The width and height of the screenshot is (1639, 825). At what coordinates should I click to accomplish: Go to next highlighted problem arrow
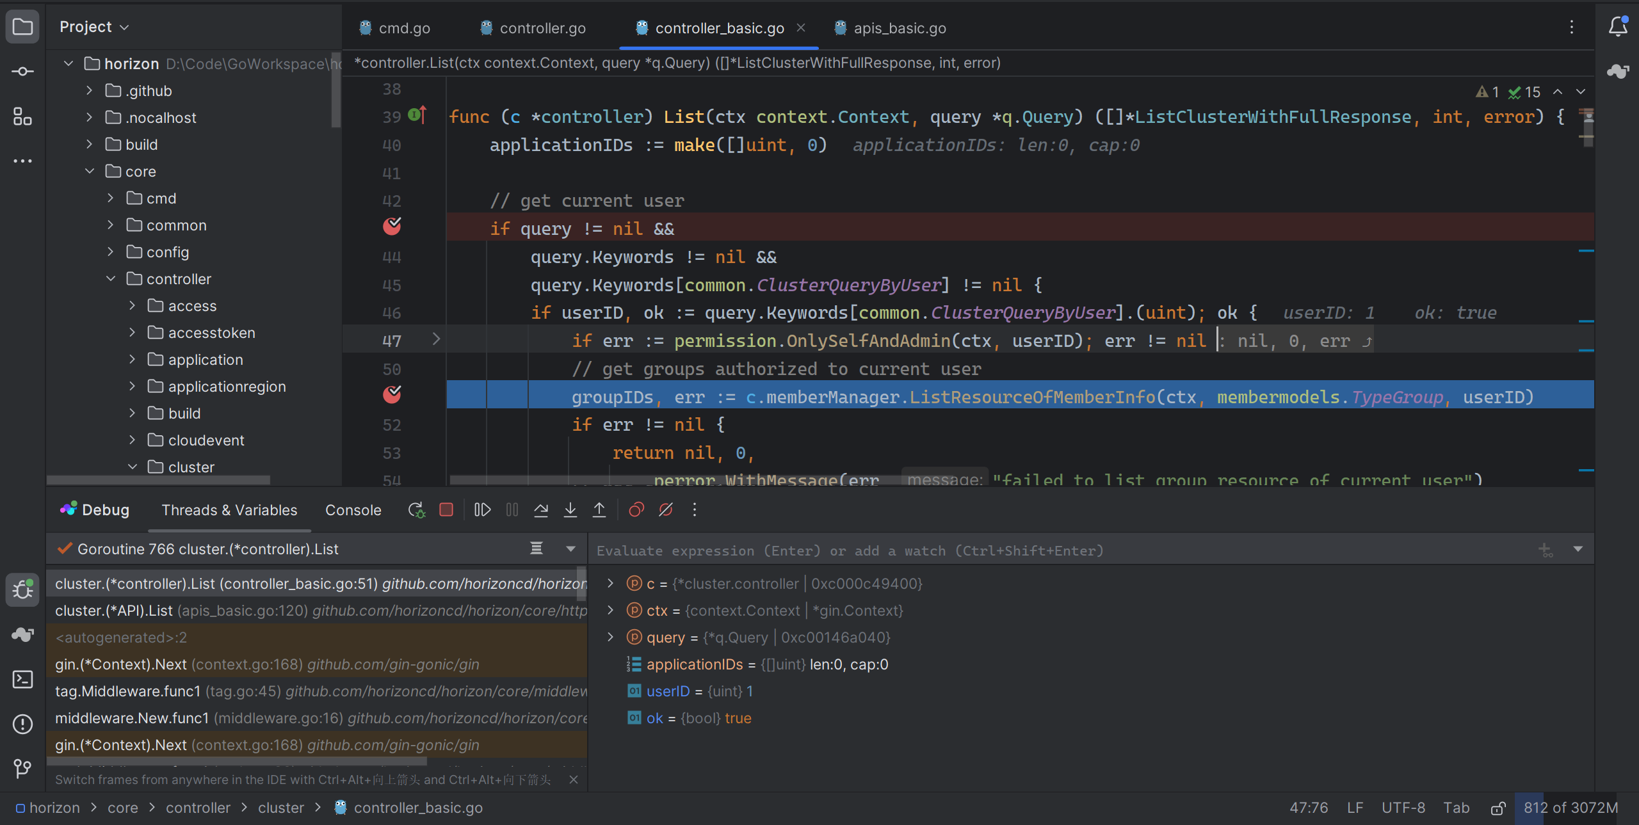click(x=1581, y=92)
